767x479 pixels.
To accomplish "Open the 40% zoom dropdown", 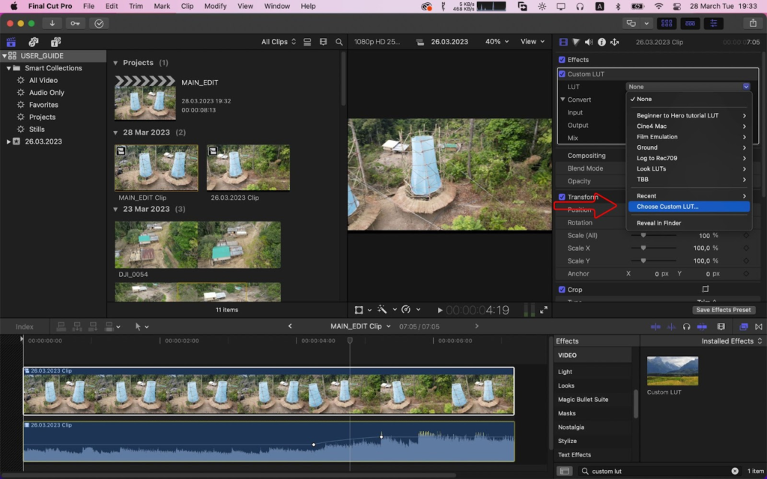I will [x=497, y=42].
